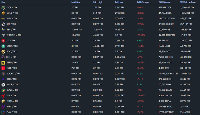Click the 1,376,001 TRX volume value
Image resolution: width=200 pixels, height=115 pixels.
click(187, 13)
